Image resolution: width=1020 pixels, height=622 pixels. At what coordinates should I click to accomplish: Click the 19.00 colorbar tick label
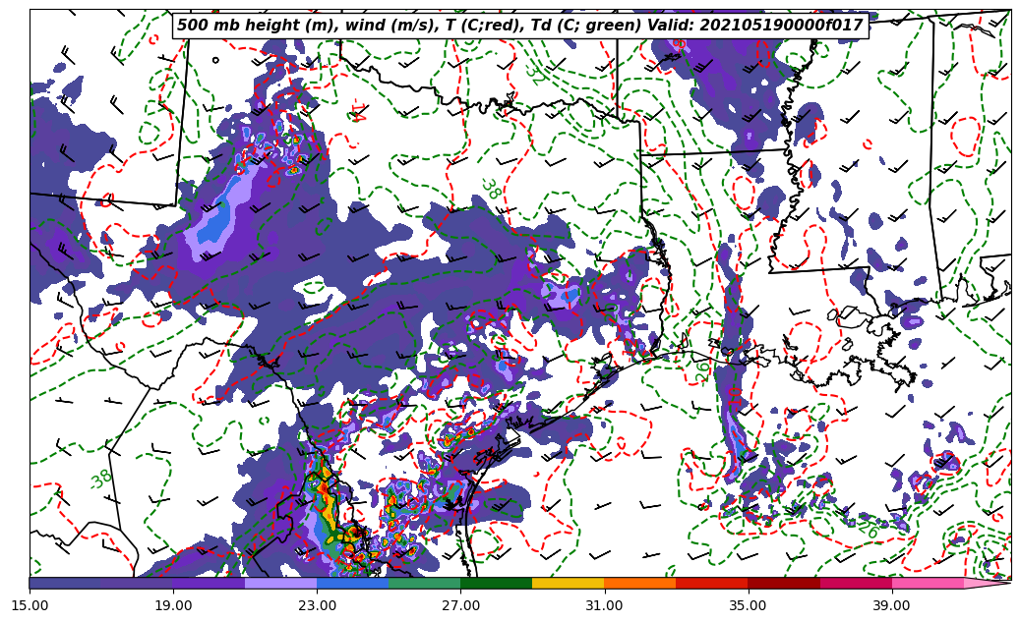pyautogui.click(x=174, y=605)
